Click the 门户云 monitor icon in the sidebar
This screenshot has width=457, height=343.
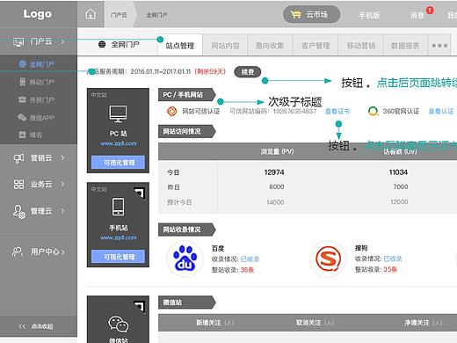18,42
